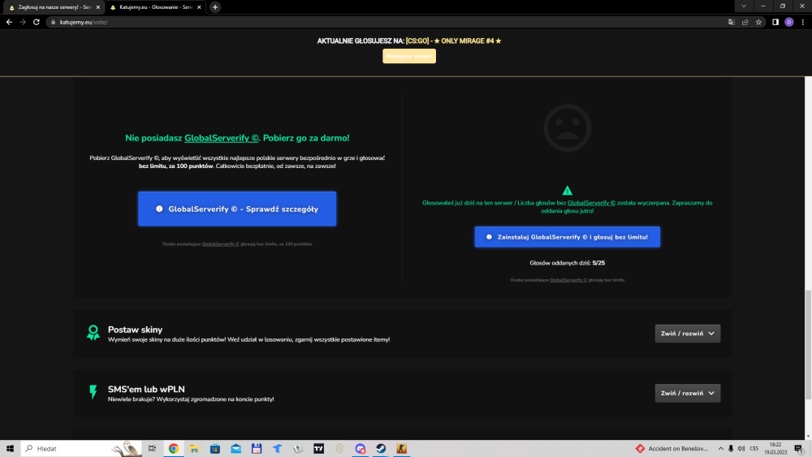Click the lightning icon by SMS'em lub wPLN
The width and height of the screenshot is (812, 457).
(93, 392)
